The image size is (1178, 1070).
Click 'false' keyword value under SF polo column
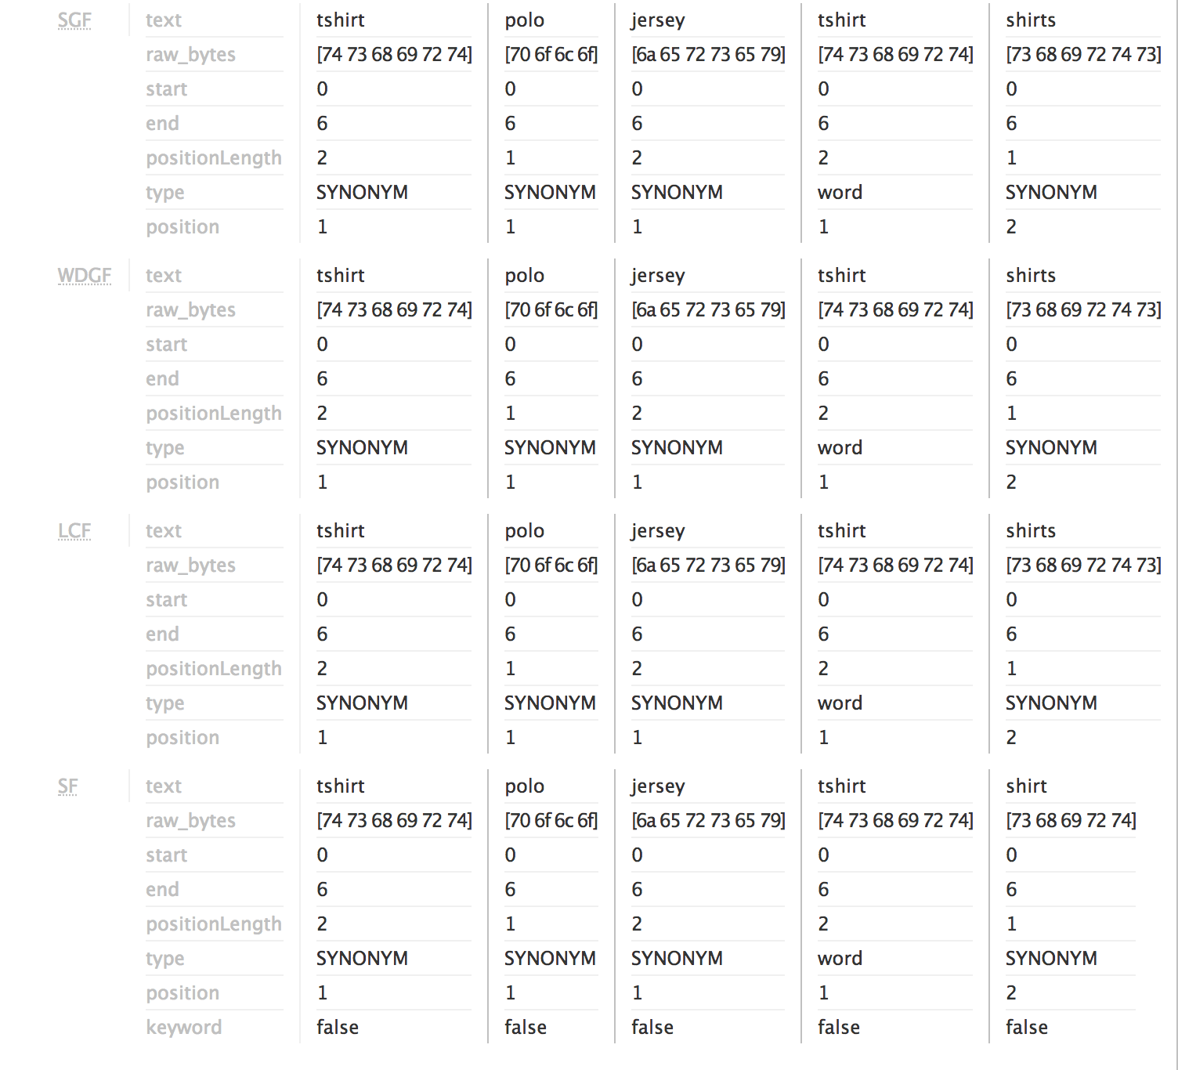click(526, 1027)
